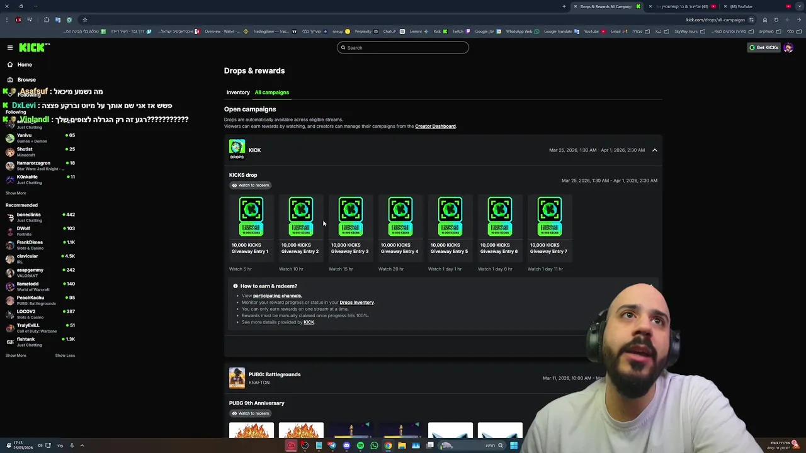Open the KICK details link
Viewport: 806px width, 453px height.
pos(309,322)
